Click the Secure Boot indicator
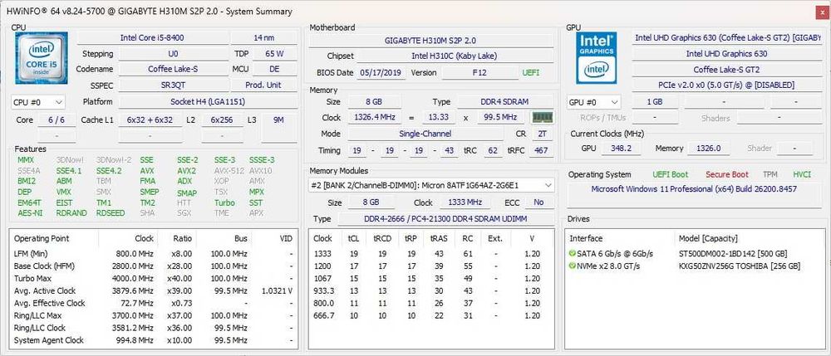The image size is (831, 356). point(726,174)
